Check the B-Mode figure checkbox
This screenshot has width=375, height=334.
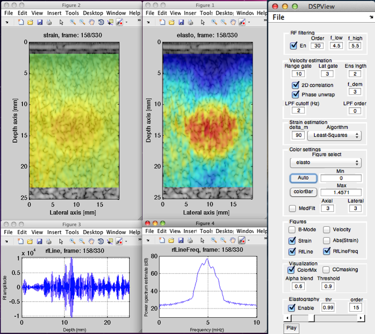(293, 229)
